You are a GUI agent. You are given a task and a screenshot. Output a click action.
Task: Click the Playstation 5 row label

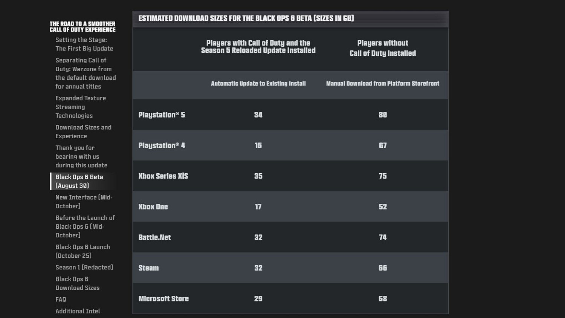[x=162, y=115]
